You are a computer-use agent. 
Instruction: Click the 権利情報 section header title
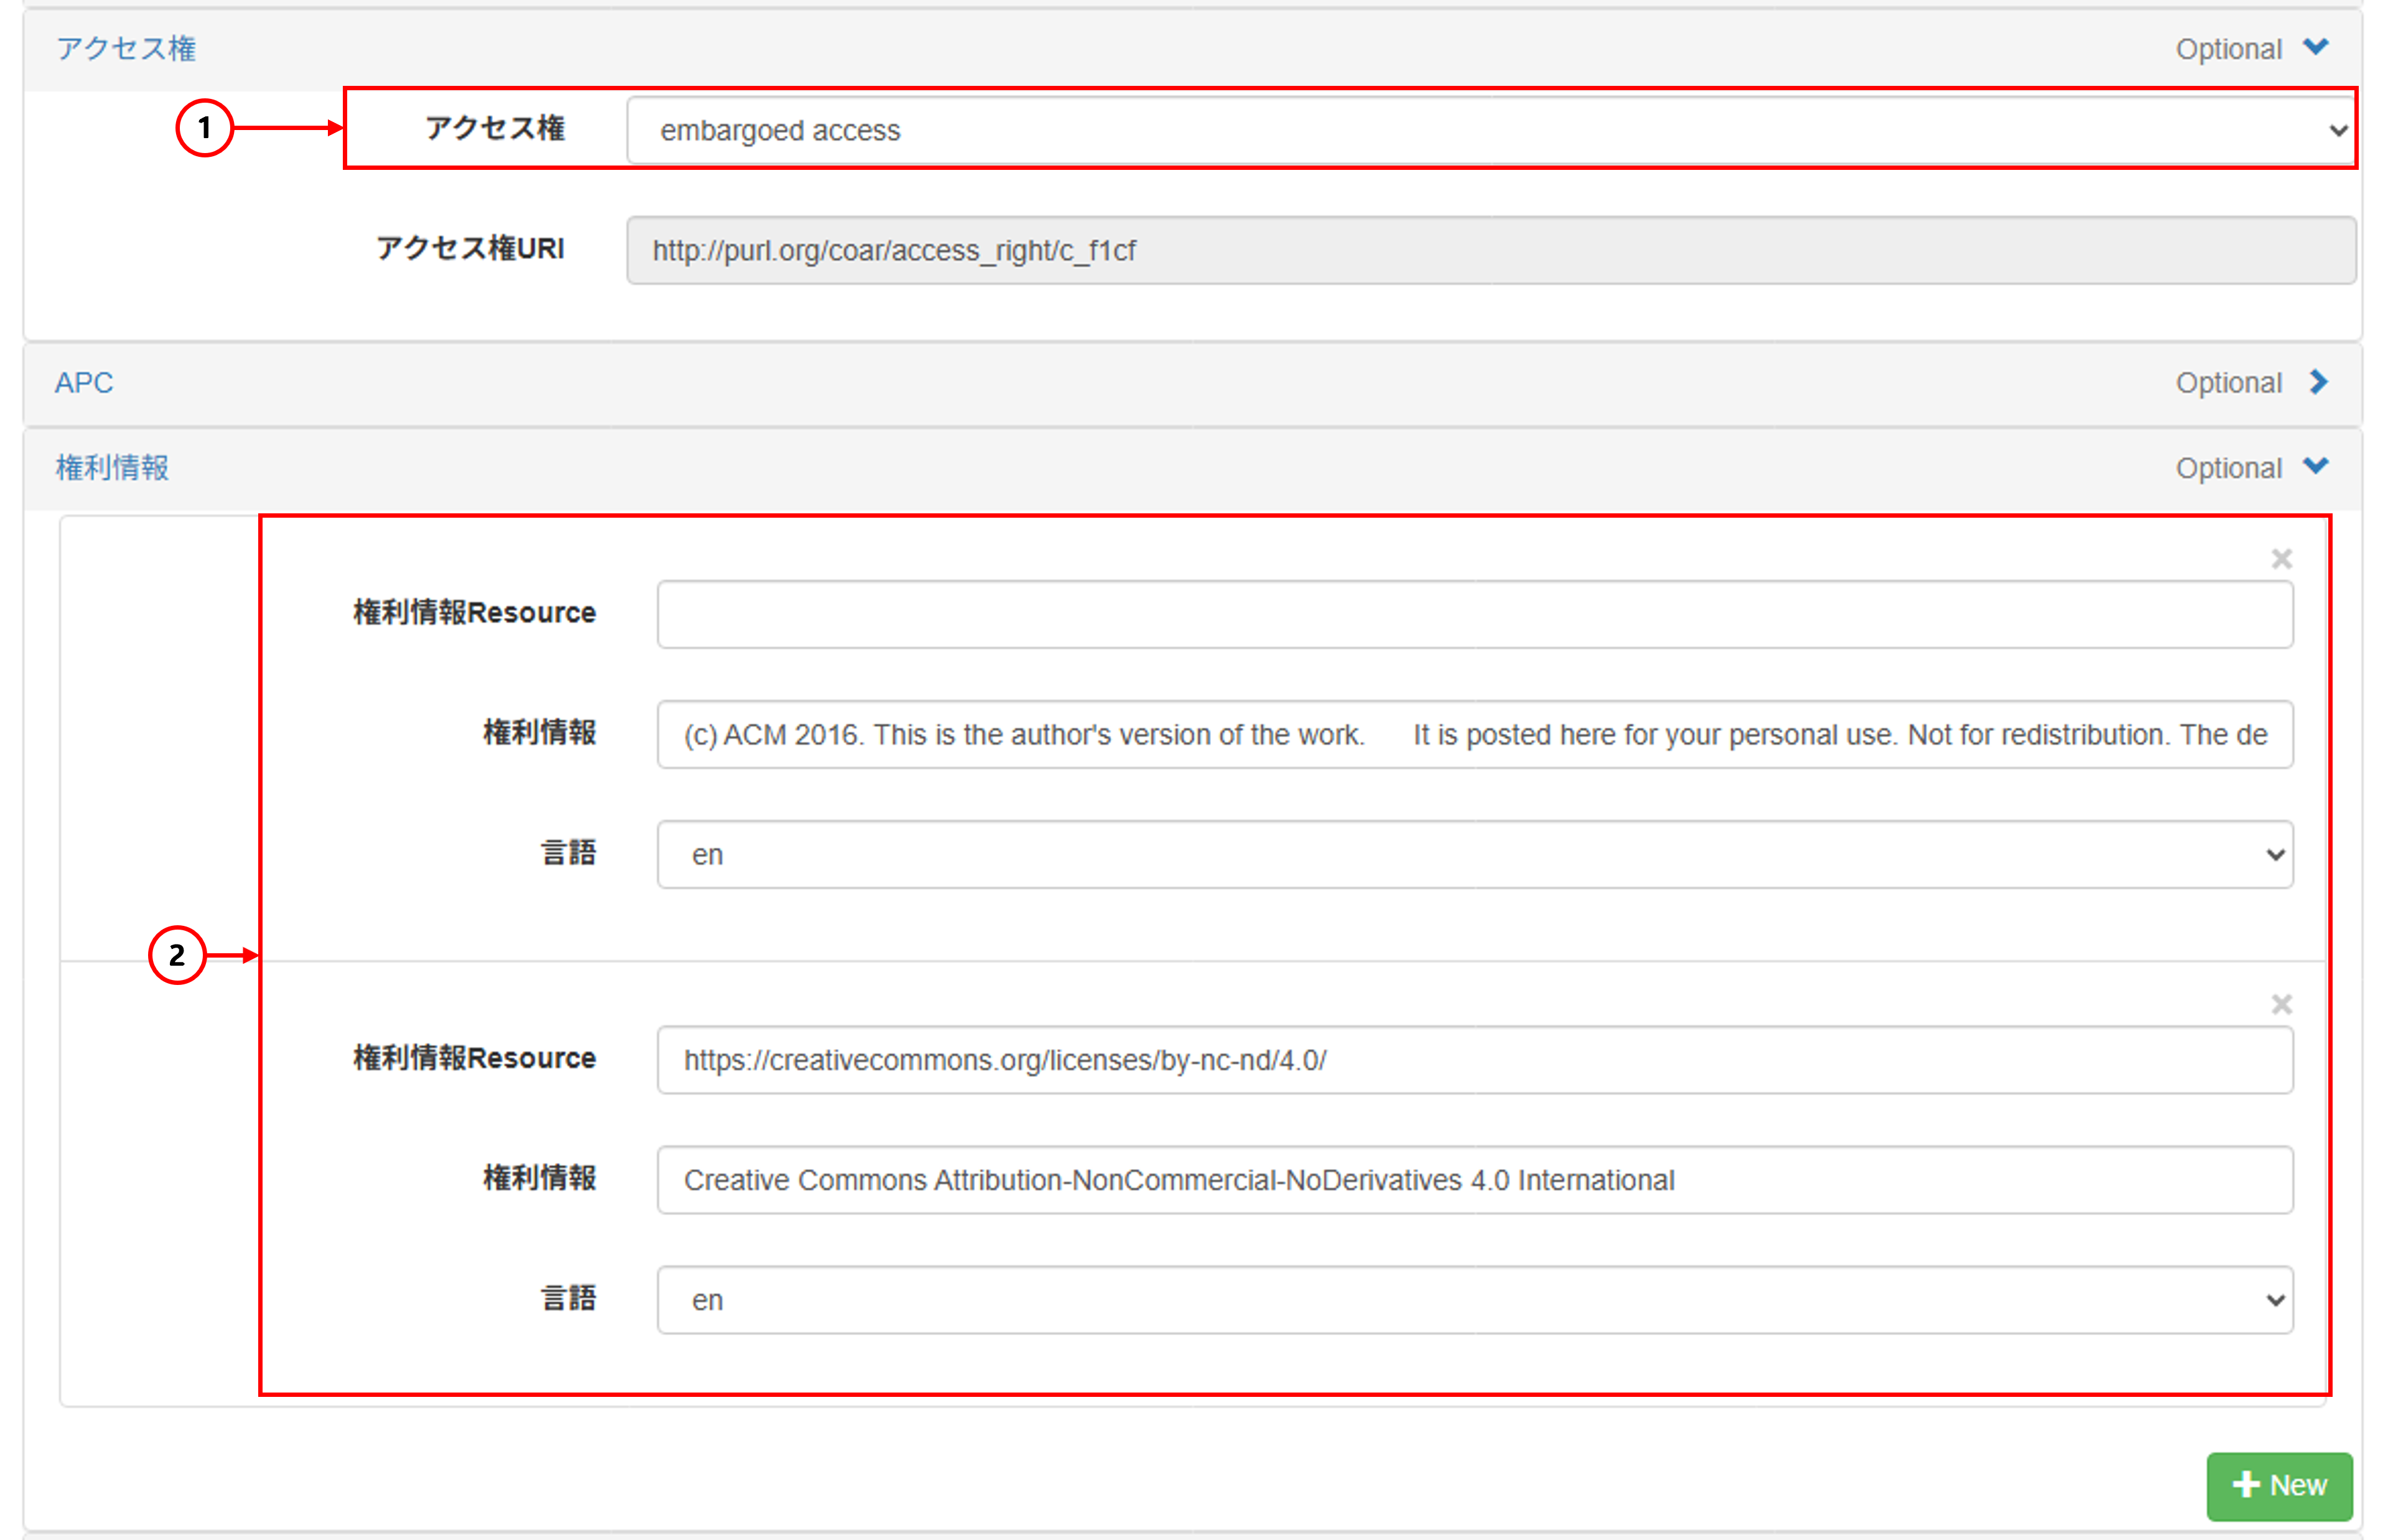(x=112, y=468)
